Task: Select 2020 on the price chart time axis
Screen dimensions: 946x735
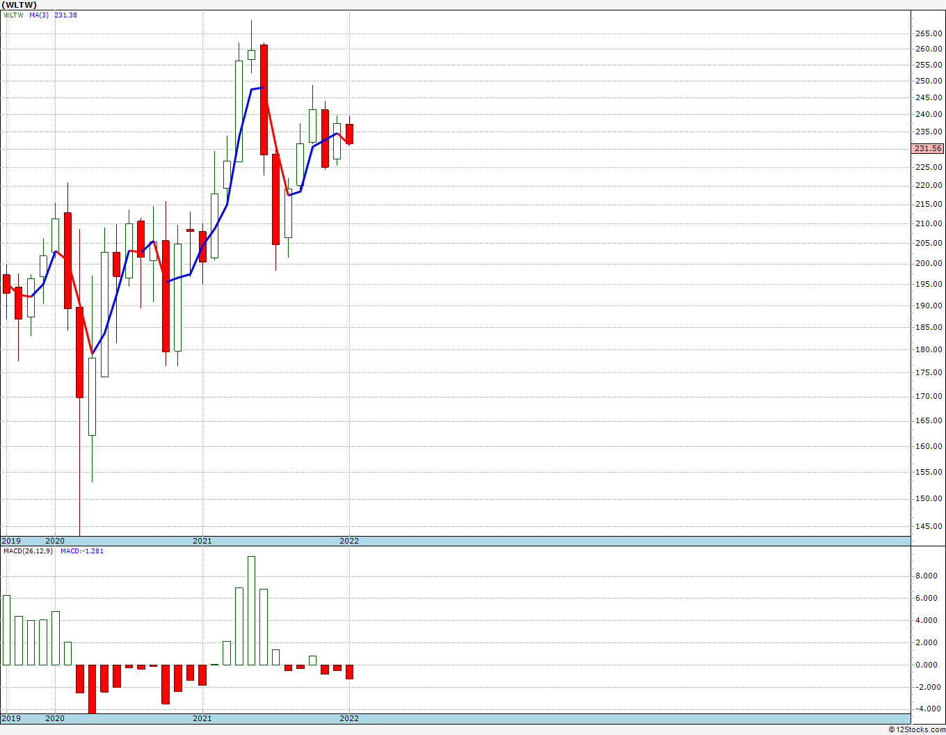Action: [x=55, y=541]
